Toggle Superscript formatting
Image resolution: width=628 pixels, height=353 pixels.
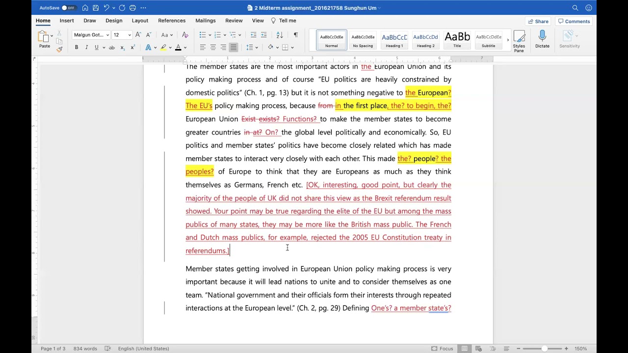pyautogui.click(x=132, y=48)
